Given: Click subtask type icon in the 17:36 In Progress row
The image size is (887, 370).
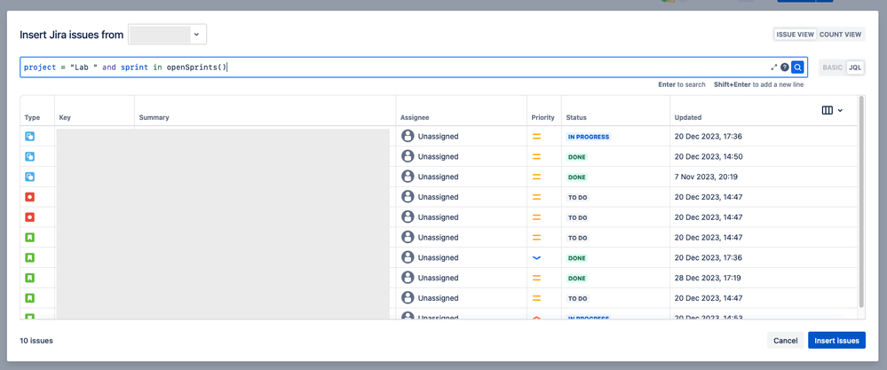Looking at the screenshot, I should (30, 136).
